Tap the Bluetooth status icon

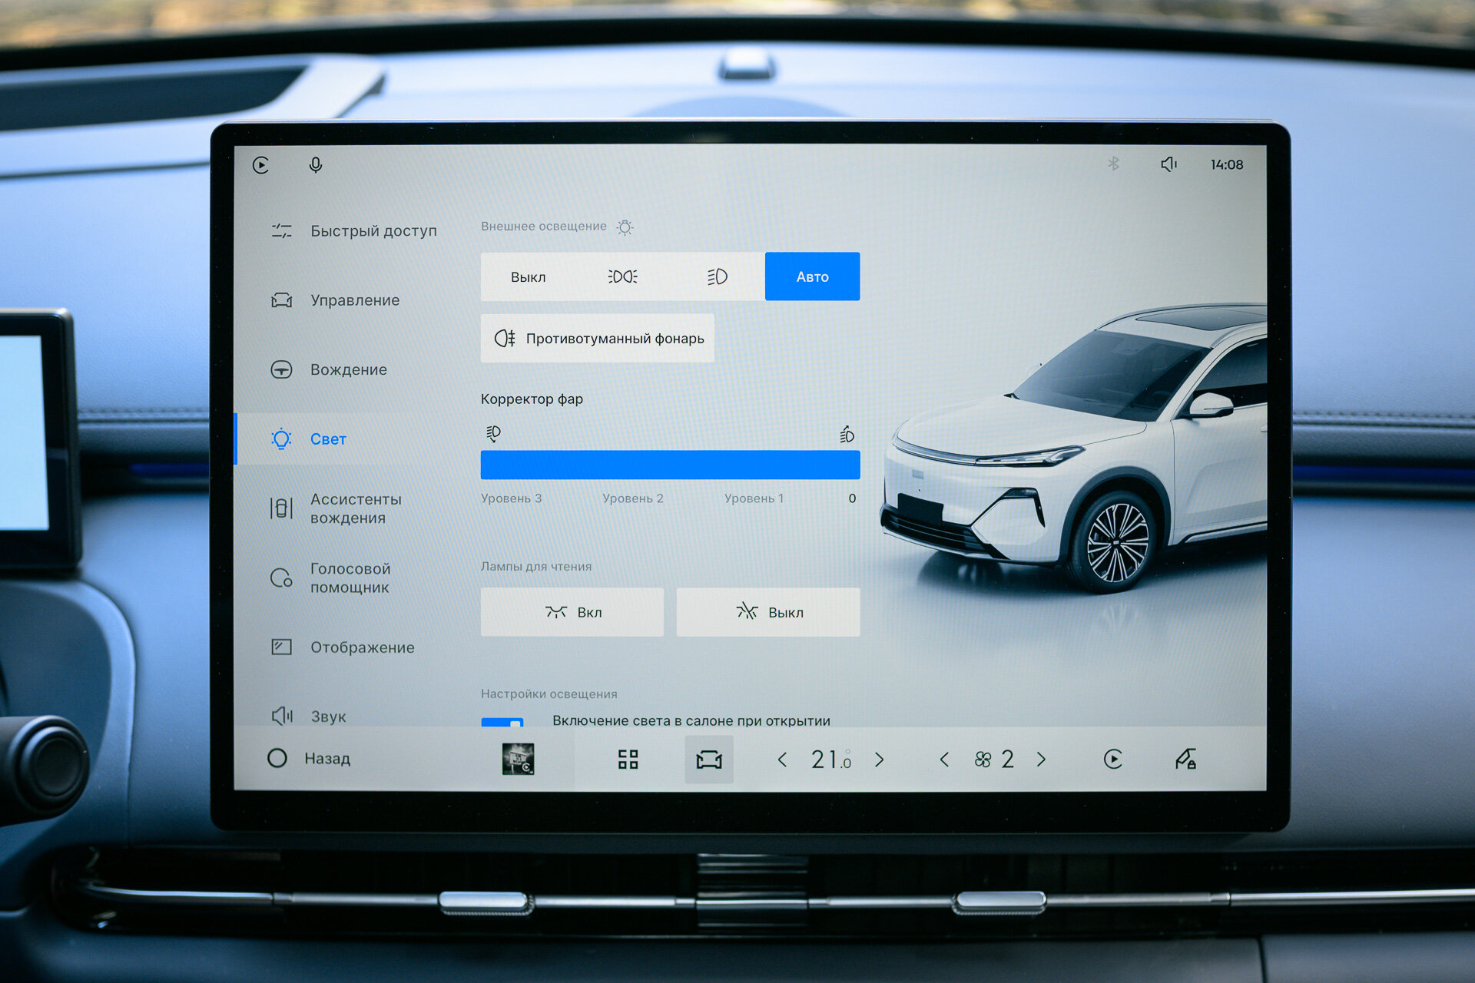click(1113, 164)
